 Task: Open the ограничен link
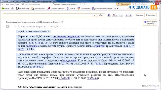click(x=99, y=46)
